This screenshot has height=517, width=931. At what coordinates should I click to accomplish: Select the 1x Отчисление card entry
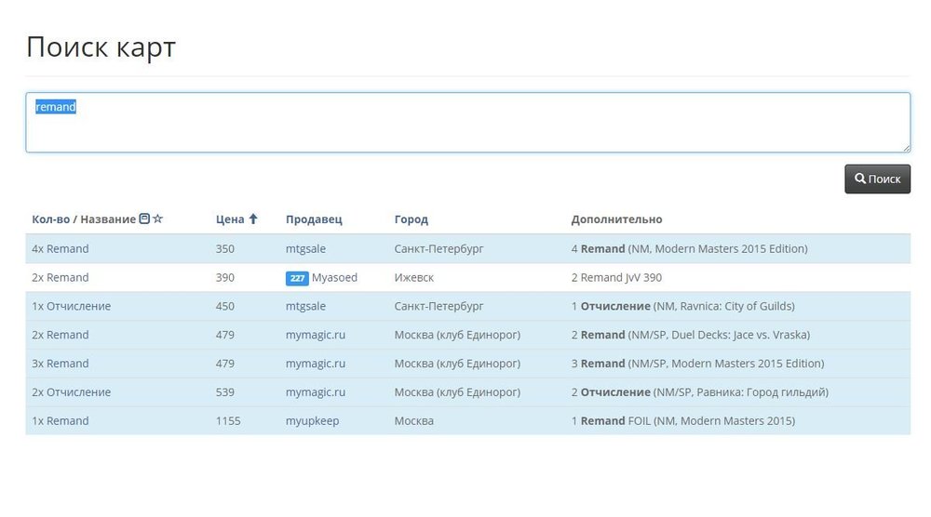(x=71, y=307)
